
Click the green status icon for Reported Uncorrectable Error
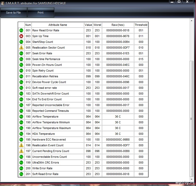point(21,105)
